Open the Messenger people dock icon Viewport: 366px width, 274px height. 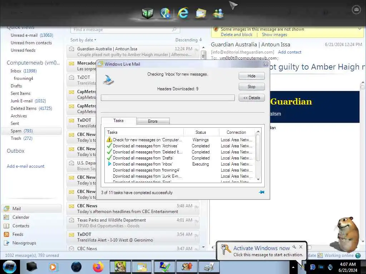click(x=218, y=13)
